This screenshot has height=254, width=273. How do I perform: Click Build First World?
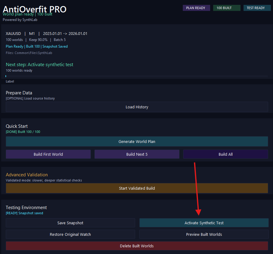point(48,154)
